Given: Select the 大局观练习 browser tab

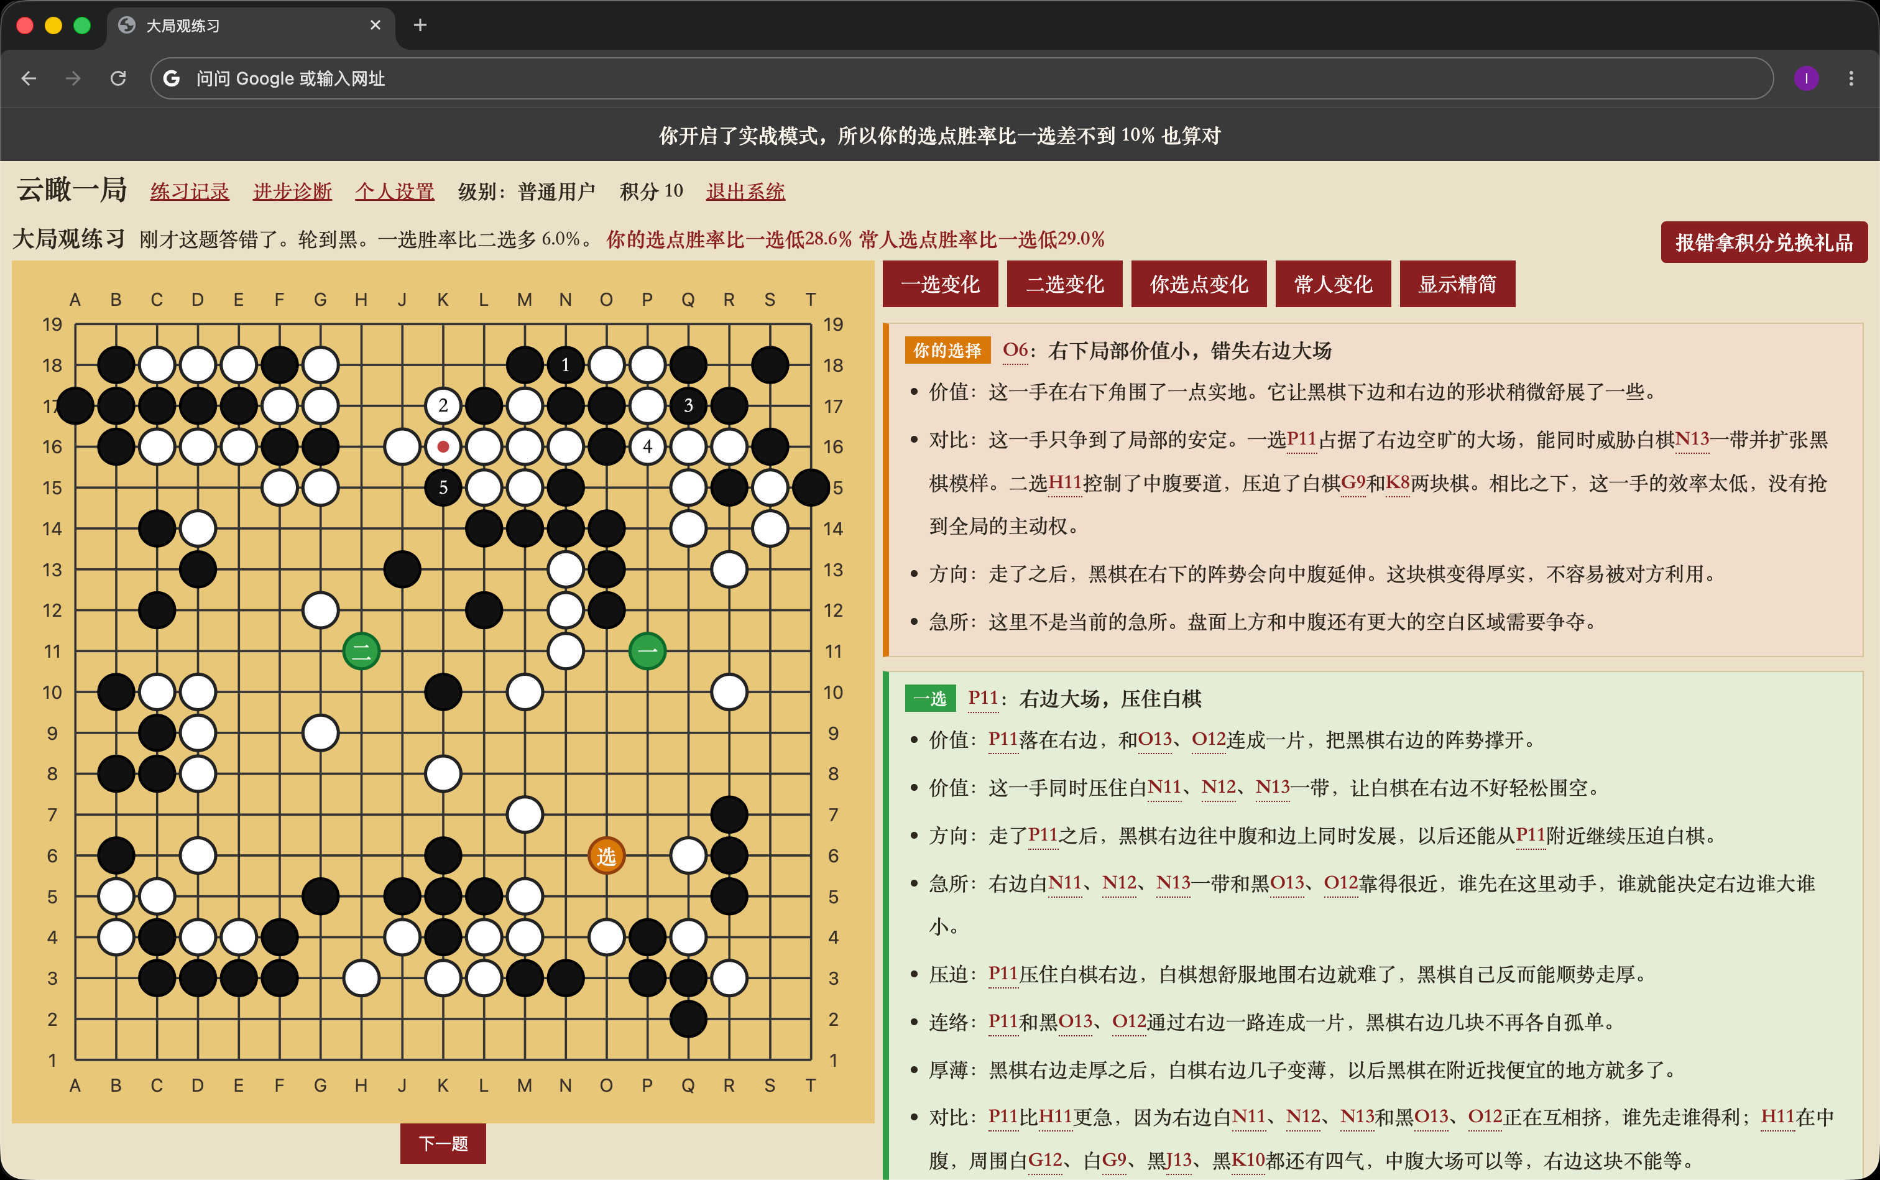Looking at the screenshot, I should coord(250,25).
